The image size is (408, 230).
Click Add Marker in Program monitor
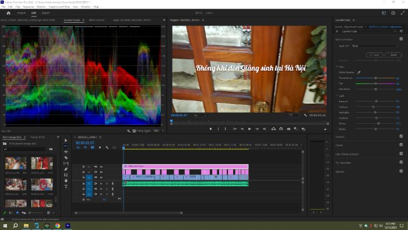coord(210,129)
